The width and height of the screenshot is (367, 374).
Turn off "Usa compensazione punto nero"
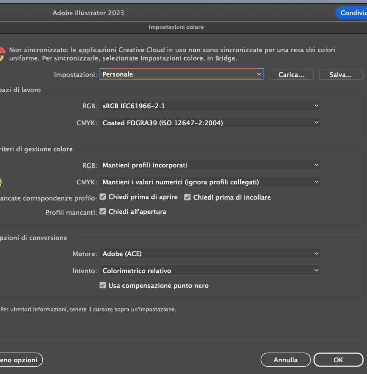coord(103,285)
